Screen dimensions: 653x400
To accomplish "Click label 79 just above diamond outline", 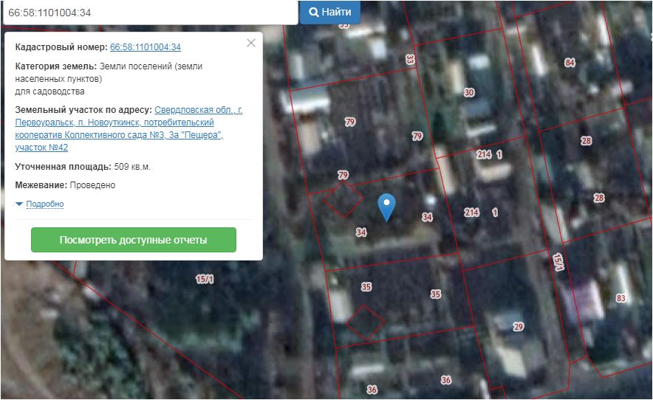I will click(343, 175).
